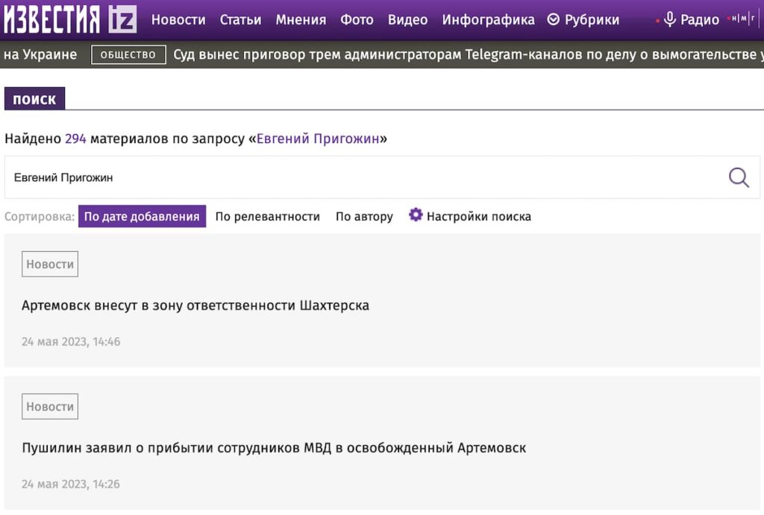Click the gear icon for search settings
The image size is (764, 515).
[416, 215]
